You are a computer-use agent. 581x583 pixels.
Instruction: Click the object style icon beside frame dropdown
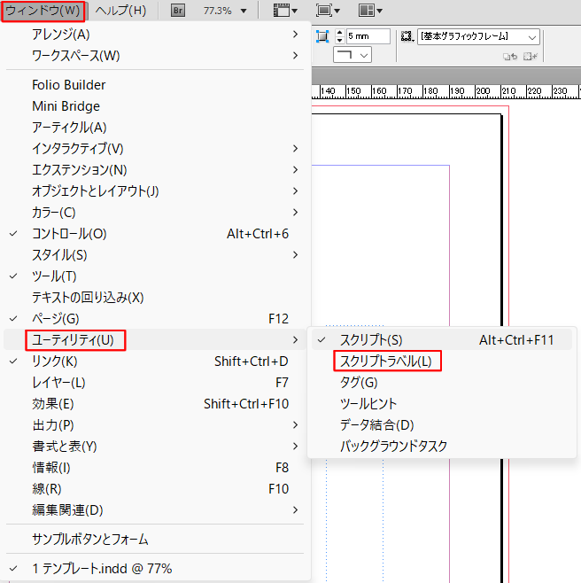(407, 36)
